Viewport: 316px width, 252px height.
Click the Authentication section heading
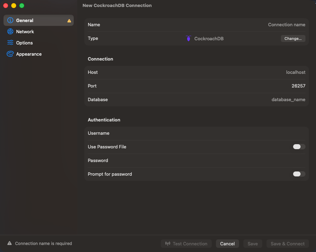[x=104, y=120]
